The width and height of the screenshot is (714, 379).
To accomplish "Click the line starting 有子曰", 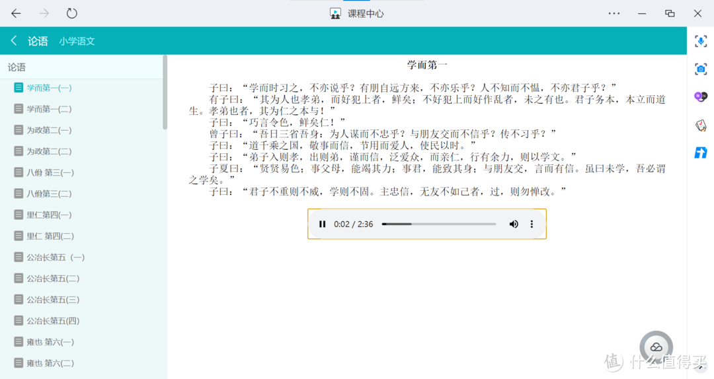I will pyautogui.click(x=427, y=105).
